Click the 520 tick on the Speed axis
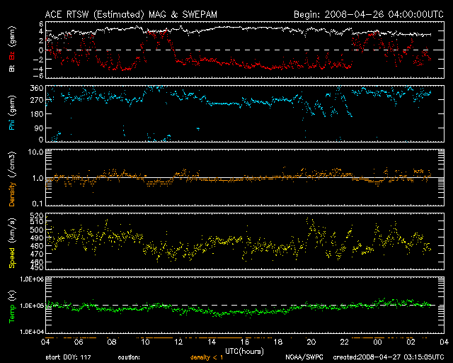 (38, 214)
